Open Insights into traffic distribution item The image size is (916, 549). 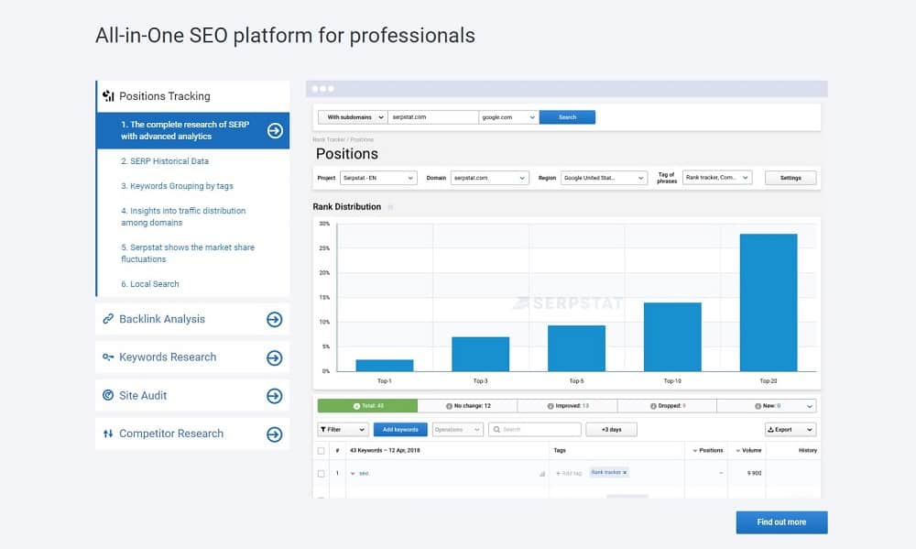pos(183,216)
